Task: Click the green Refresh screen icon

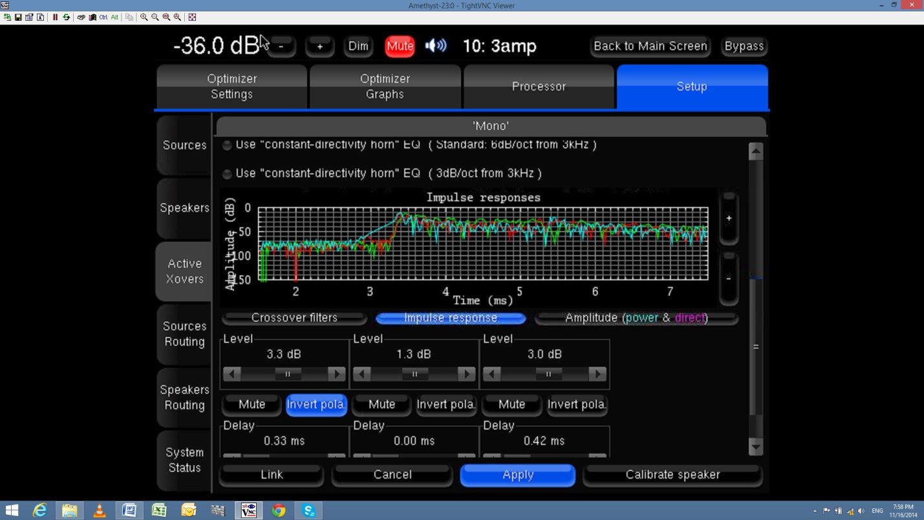Action: click(x=66, y=17)
